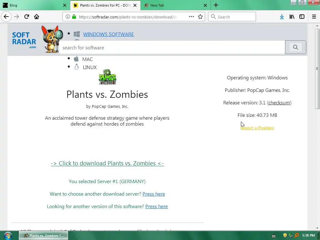Click the green secure padlock icon
The width and height of the screenshot is (320, 240).
tap(74, 17)
